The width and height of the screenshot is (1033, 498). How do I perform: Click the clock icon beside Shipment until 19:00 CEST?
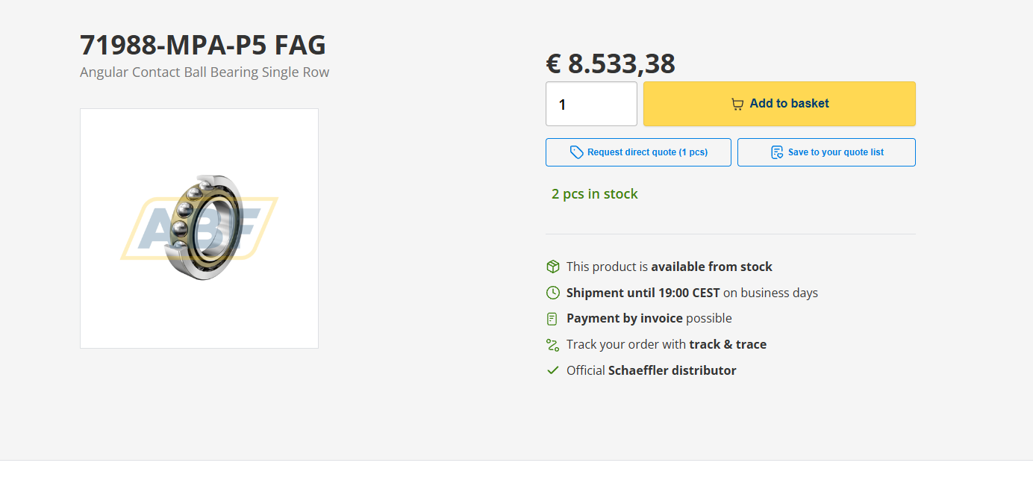(x=552, y=293)
